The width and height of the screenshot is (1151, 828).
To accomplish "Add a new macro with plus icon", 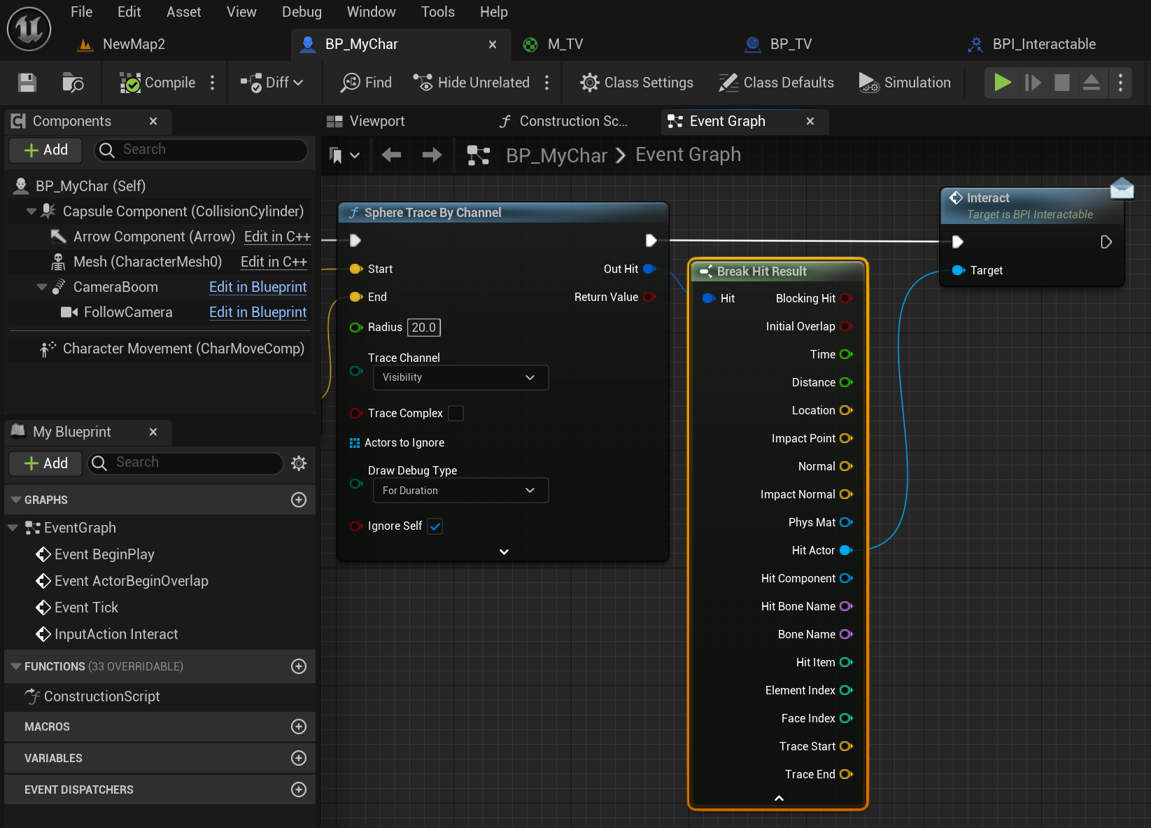I will coord(299,727).
